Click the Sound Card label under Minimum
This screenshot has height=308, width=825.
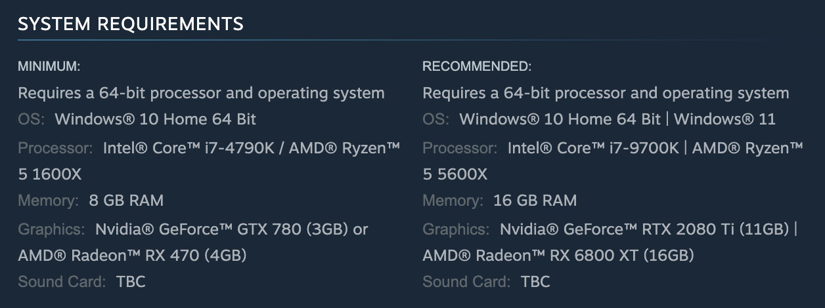tap(62, 282)
